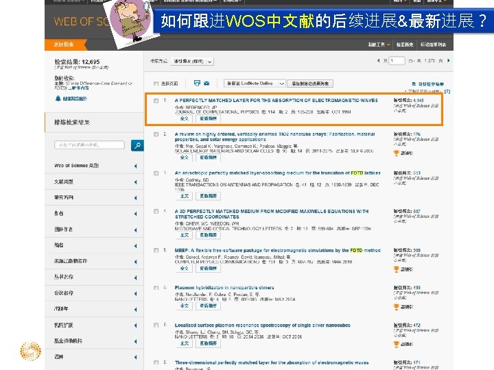This screenshot has height=370, width=494.
Task: Click the bell alert icon for tracking service
Action: point(58,99)
